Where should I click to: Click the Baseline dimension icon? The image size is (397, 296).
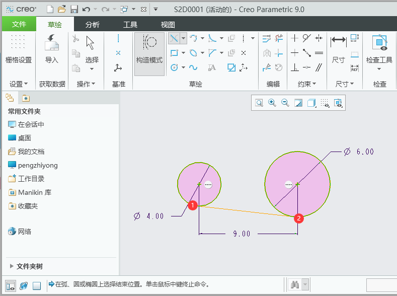pyautogui.click(x=355, y=54)
